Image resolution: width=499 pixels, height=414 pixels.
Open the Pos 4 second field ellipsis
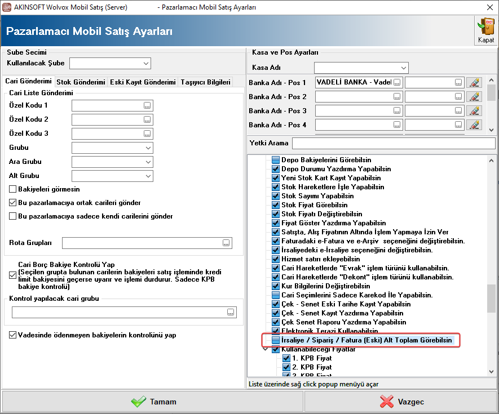point(458,124)
